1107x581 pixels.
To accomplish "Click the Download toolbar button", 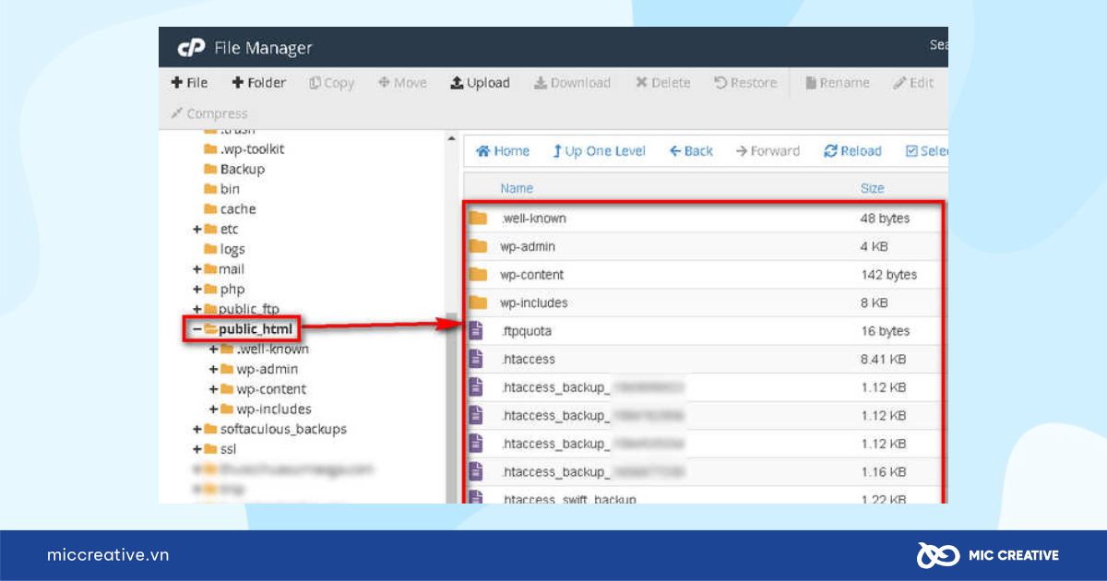I will pyautogui.click(x=572, y=83).
